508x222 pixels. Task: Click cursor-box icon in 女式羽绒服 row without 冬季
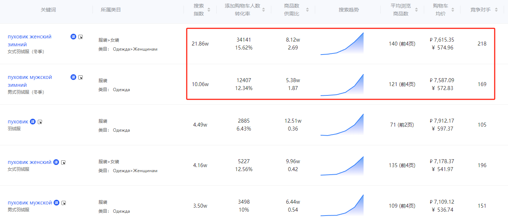(x=63, y=162)
